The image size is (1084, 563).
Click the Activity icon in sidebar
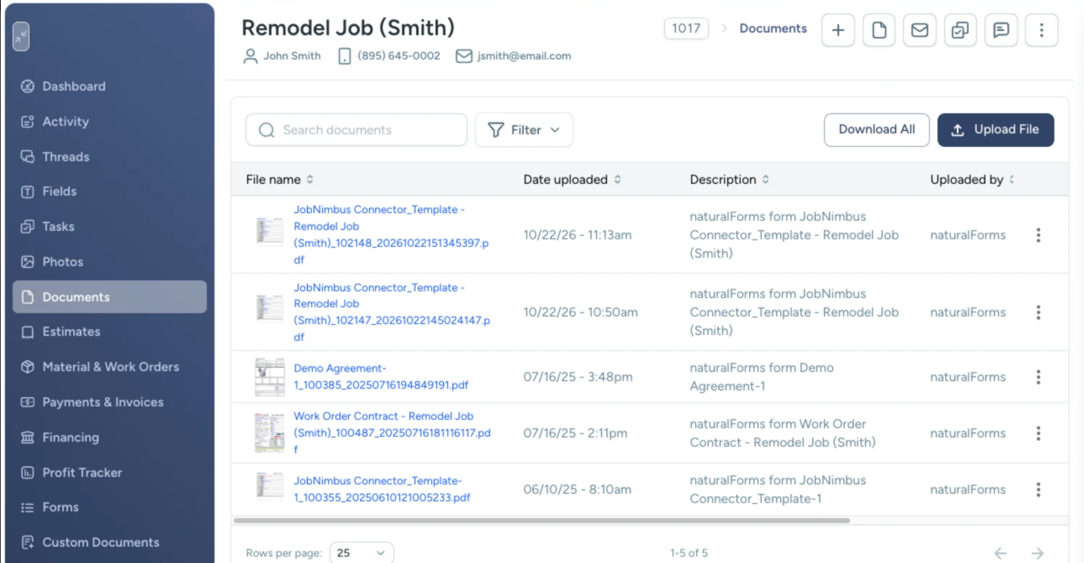pyautogui.click(x=27, y=122)
